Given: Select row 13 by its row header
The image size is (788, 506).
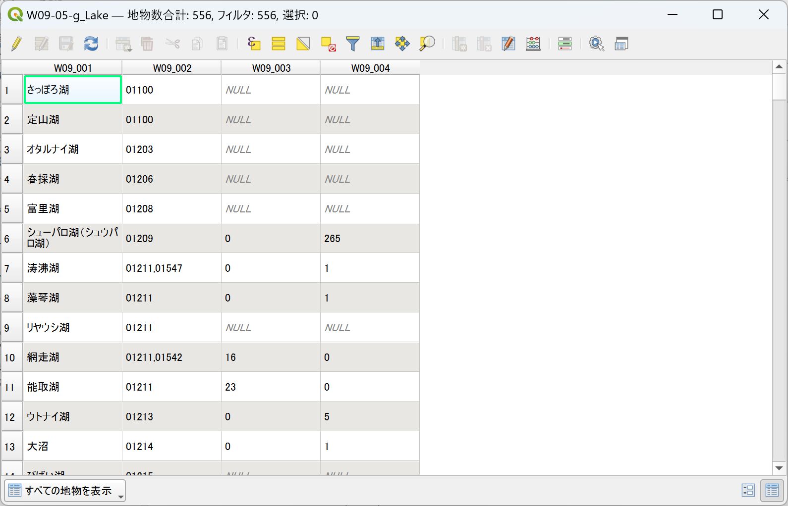Looking at the screenshot, I should [x=12, y=446].
